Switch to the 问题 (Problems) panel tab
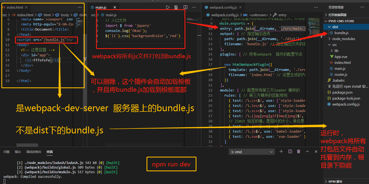 point(7,152)
